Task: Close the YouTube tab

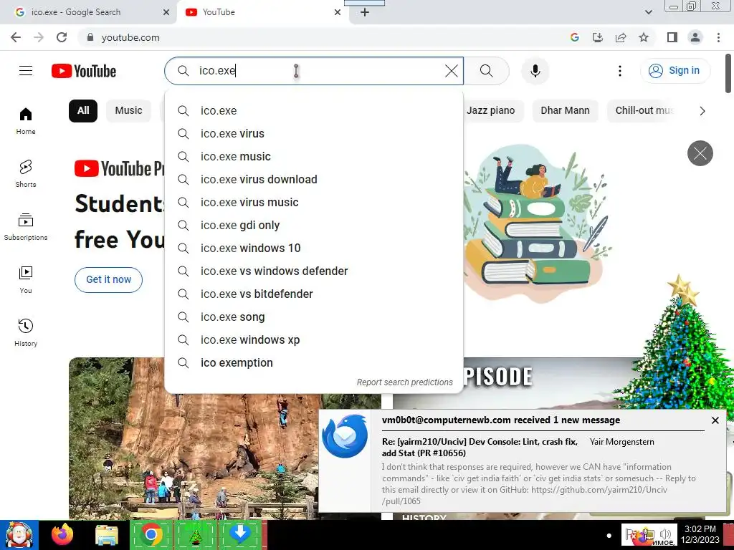Action: tap(338, 12)
